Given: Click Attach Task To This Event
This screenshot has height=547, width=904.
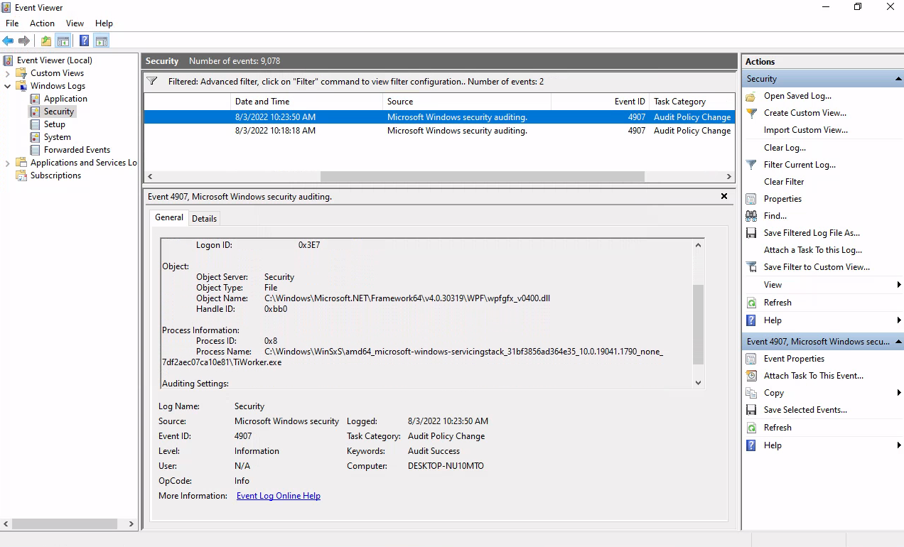Looking at the screenshot, I should pos(813,376).
